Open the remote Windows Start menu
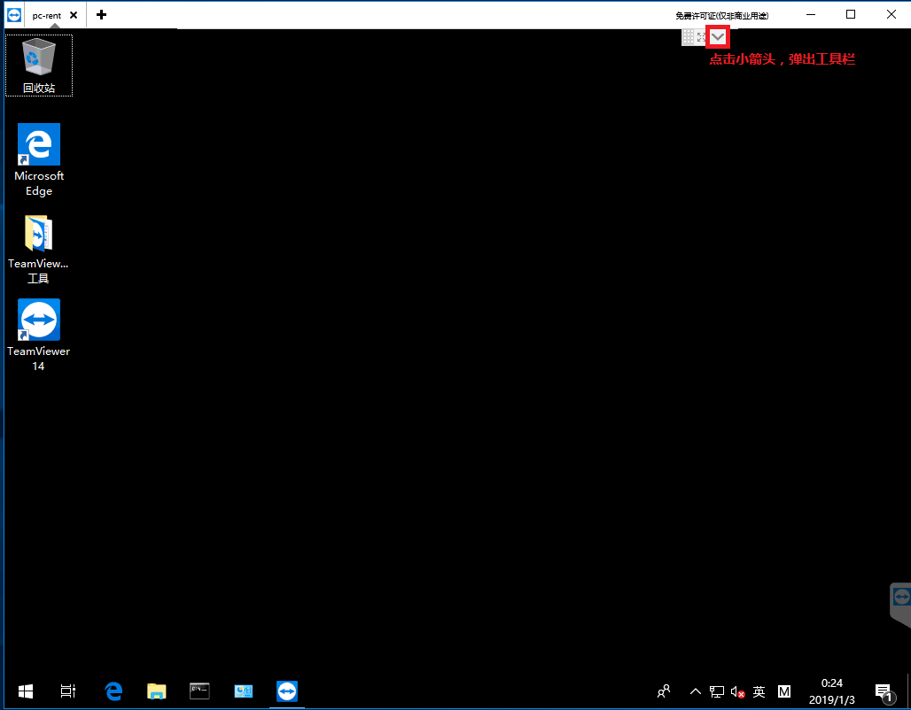Viewport: 911px width, 710px height. click(x=26, y=691)
